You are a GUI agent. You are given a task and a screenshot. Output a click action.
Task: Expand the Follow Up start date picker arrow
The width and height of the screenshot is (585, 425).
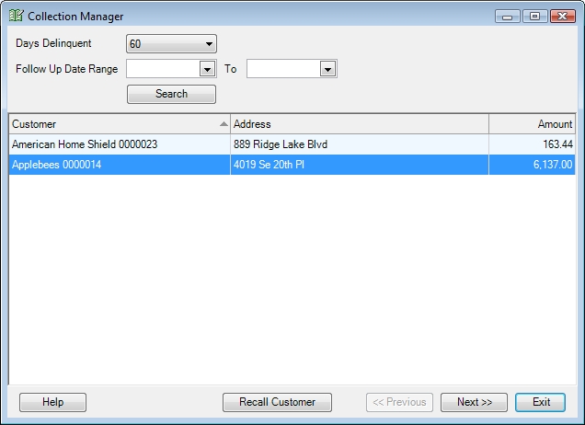point(207,69)
